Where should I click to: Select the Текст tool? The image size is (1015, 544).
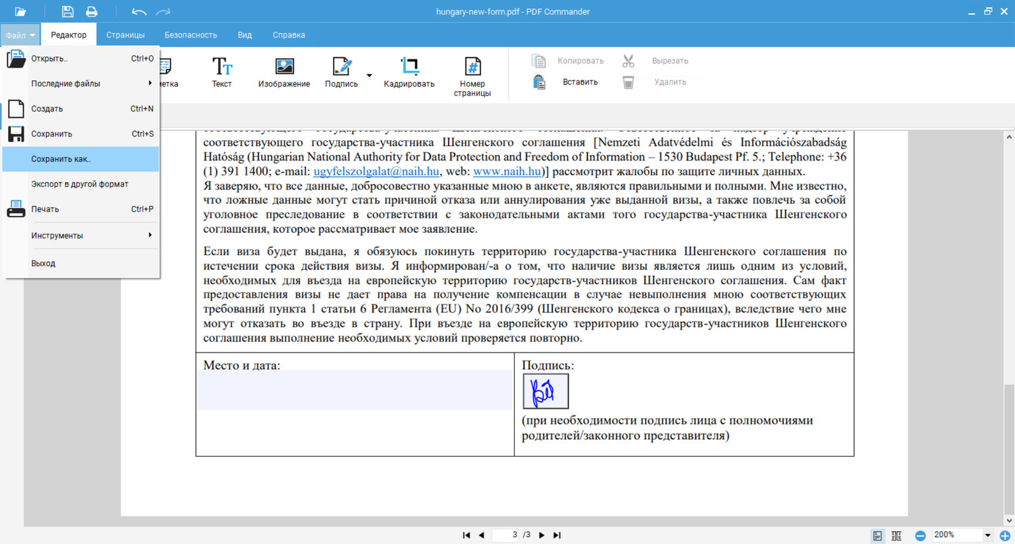coord(222,73)
